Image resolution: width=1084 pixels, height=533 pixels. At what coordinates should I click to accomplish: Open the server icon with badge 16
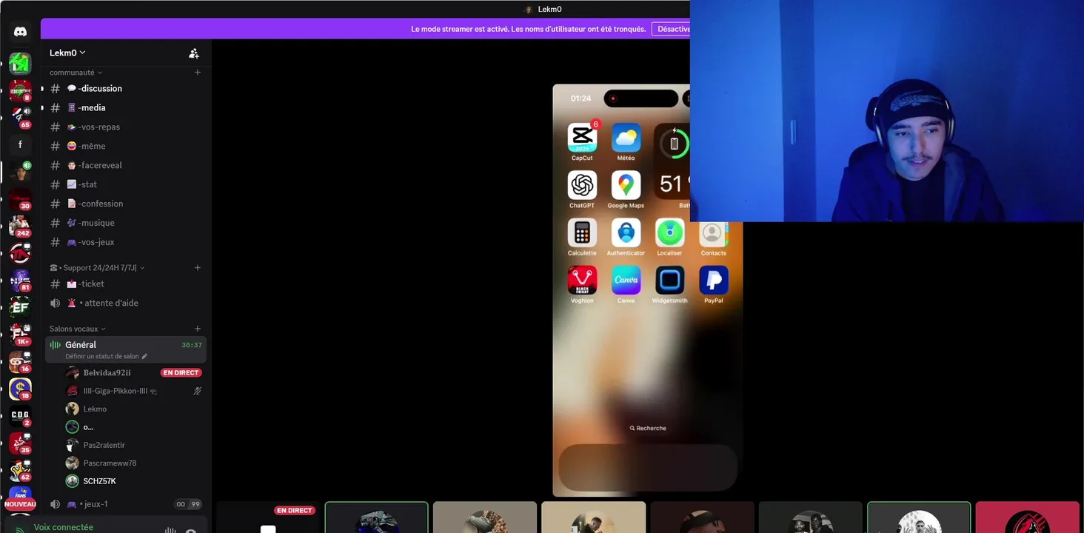click(x=20, y=362)
